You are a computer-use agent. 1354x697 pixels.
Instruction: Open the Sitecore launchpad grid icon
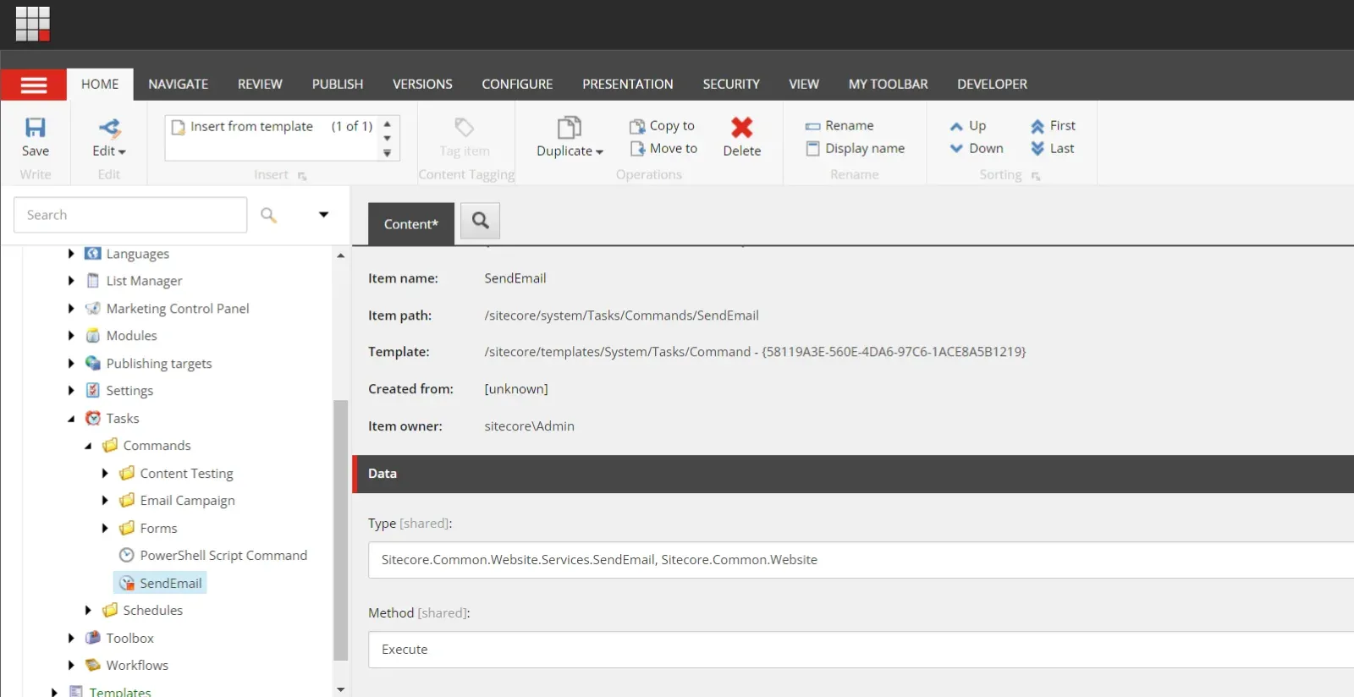click(33, 24)
